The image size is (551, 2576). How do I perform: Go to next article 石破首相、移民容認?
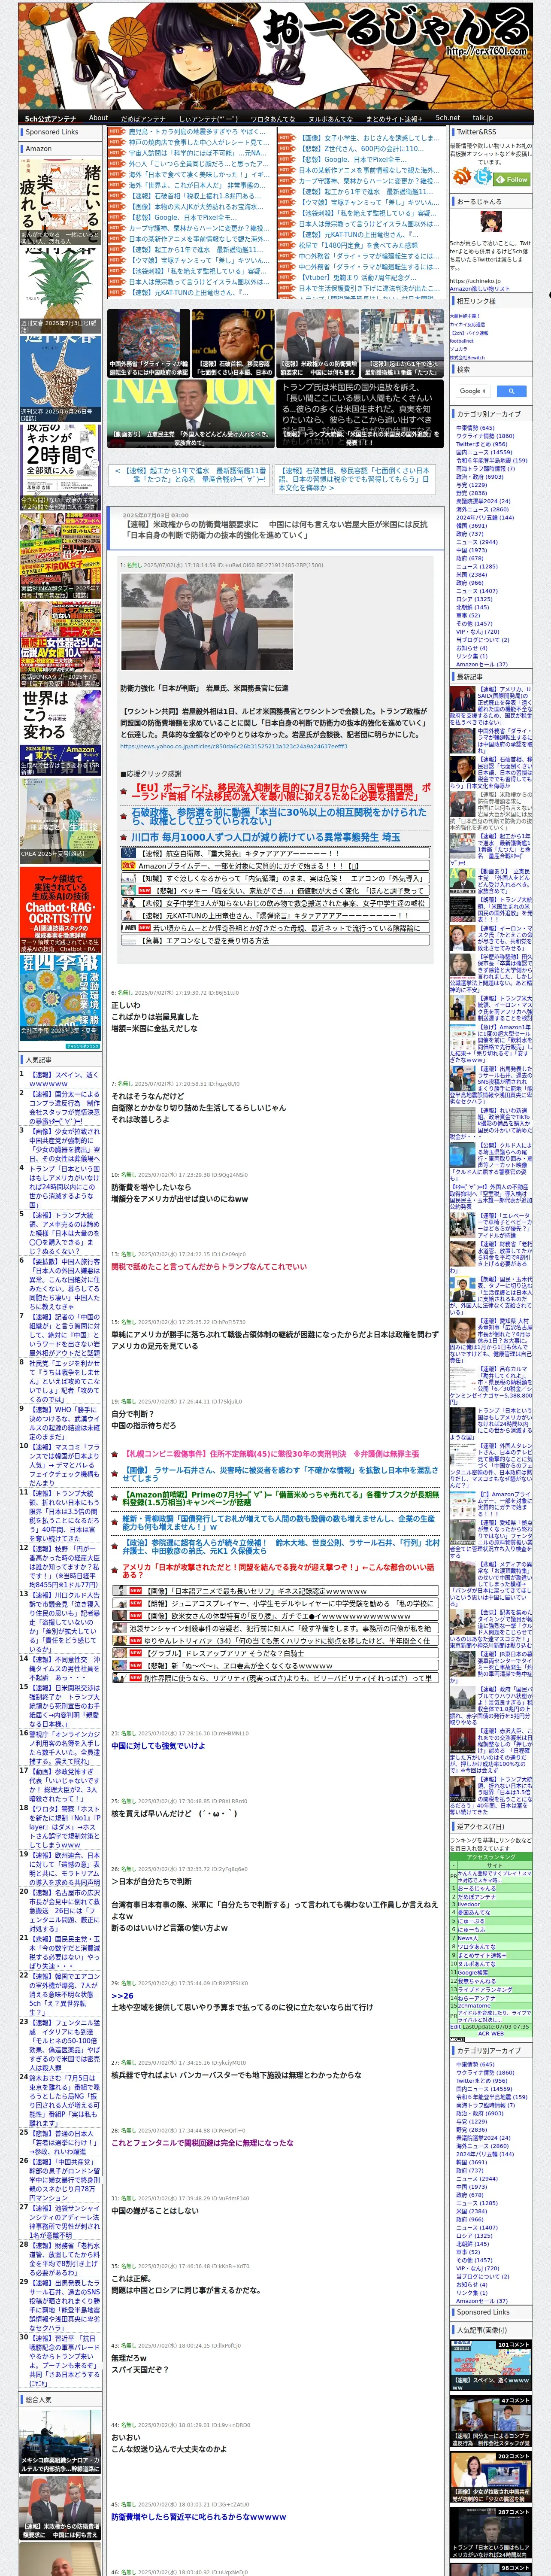pos(354,479)
